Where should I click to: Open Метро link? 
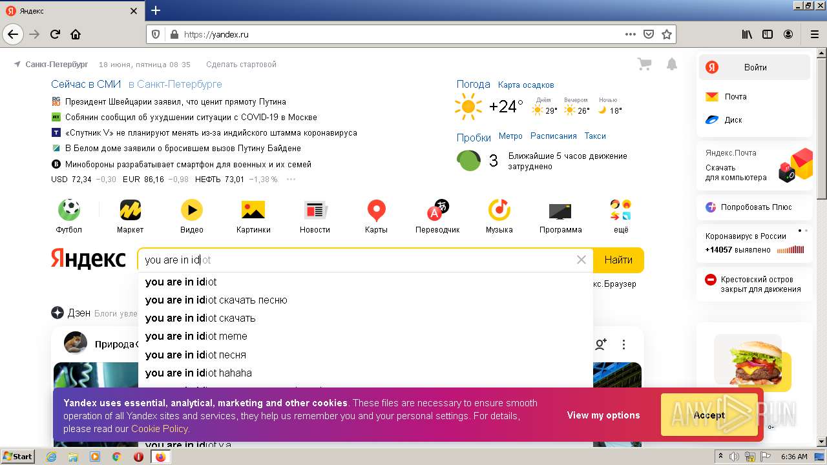(x=510, y=136)
